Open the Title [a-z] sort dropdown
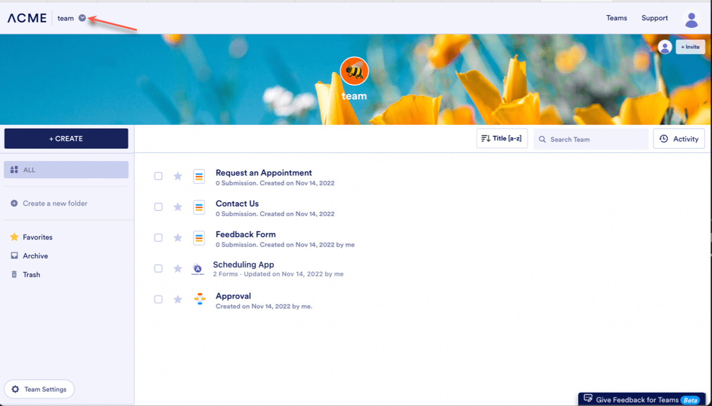Viewport: 712px width, 406px height. point(502,138)
